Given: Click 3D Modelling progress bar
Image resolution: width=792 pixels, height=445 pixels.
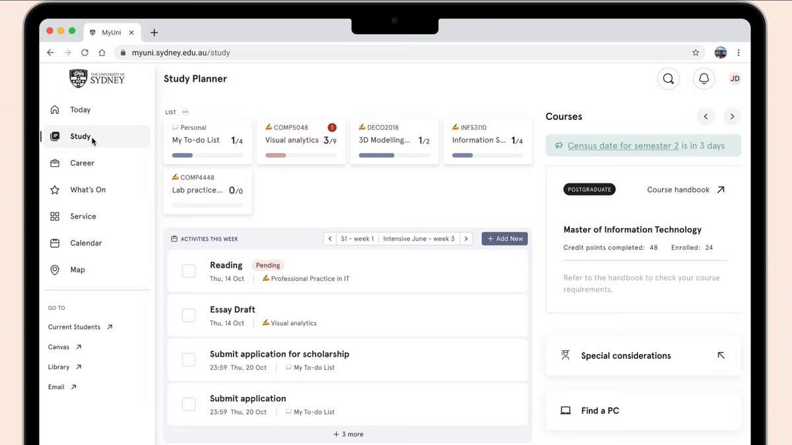Looking at the screenshot, I should pos(394,156).
